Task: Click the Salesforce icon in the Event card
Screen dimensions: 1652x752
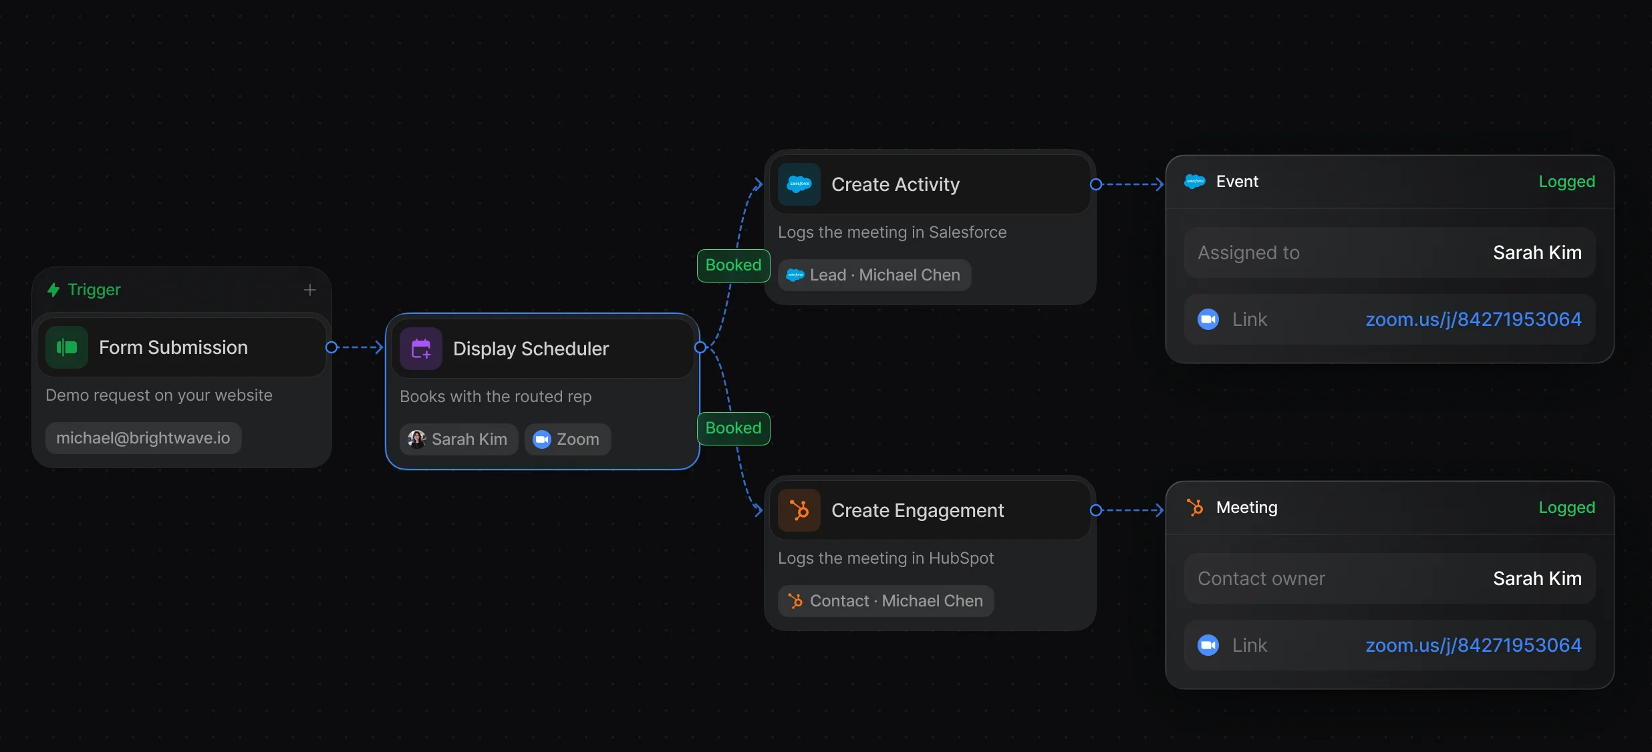Action: coord(1195,181)
